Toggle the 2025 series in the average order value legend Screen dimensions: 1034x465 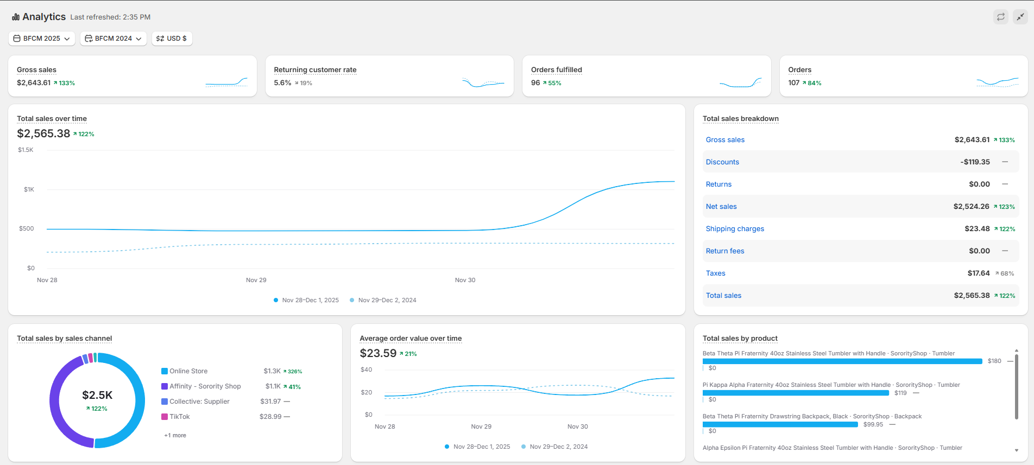[477, 447]
